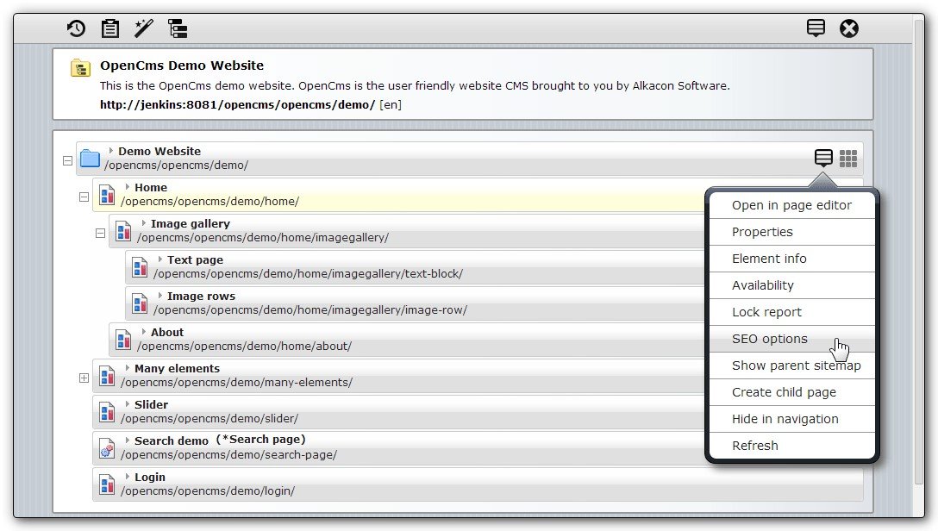The width and height of the screenshot is (938, 531).
Task: Collapse the Demo Website tree node
Action: click(67, 161)
